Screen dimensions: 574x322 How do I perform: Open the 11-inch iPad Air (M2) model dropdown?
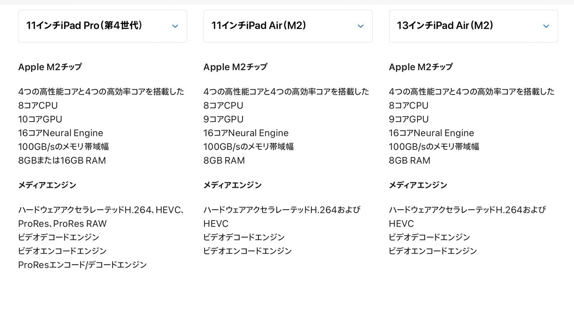pos(287,26)
